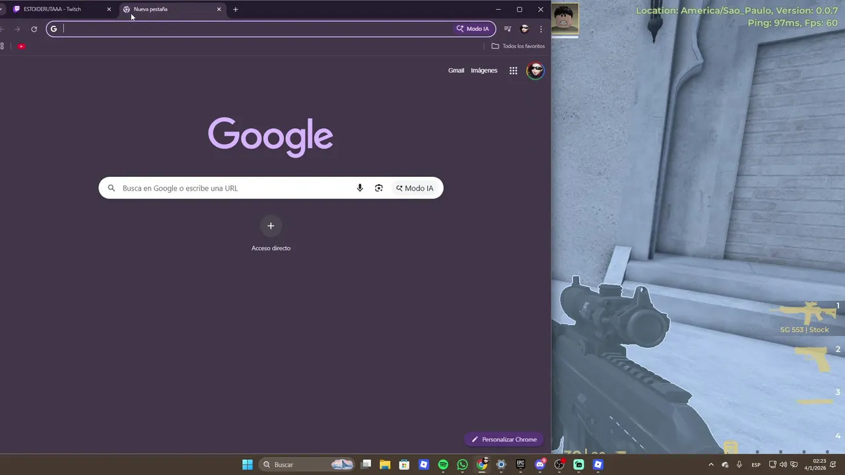
Task: Open the Imágenes link
Action: tap(484, 71)
